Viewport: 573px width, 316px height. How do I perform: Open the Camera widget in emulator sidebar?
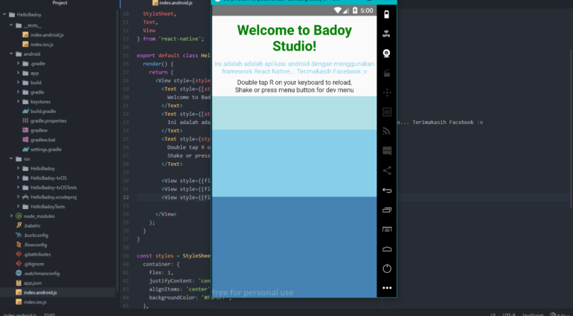pyautogui.click(x=386, y=54)
